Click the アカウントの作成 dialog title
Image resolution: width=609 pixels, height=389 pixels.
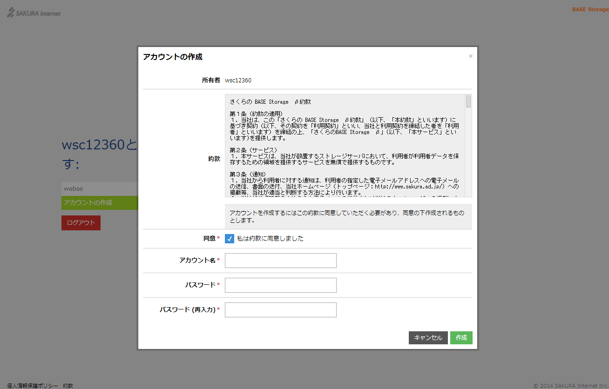pos(173,57)
